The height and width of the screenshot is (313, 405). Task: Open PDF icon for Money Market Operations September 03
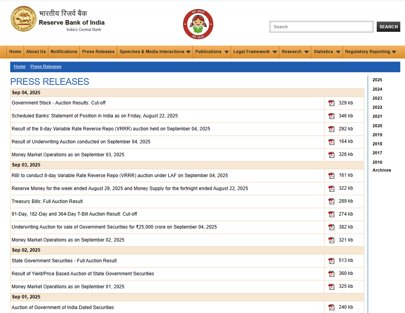click(x=332, y=155)
